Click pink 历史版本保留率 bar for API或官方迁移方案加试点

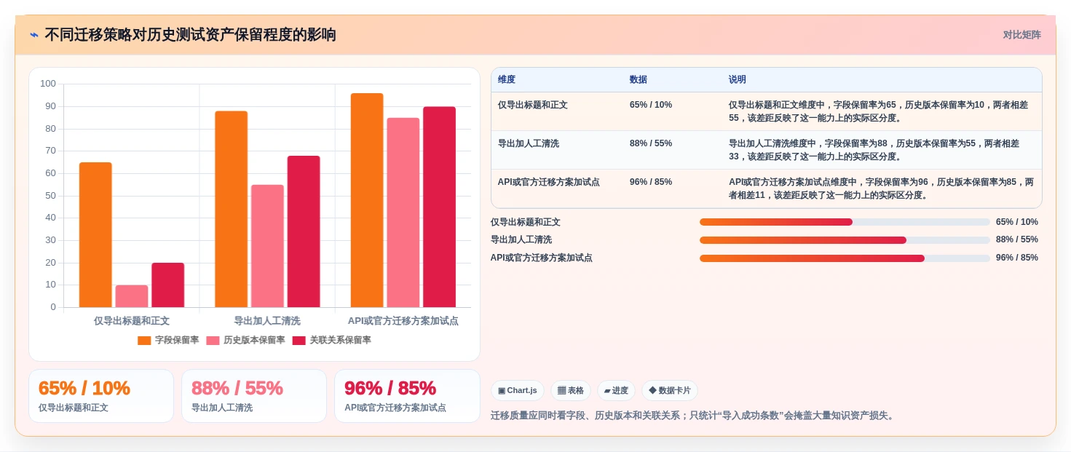[x=403, y=213]
